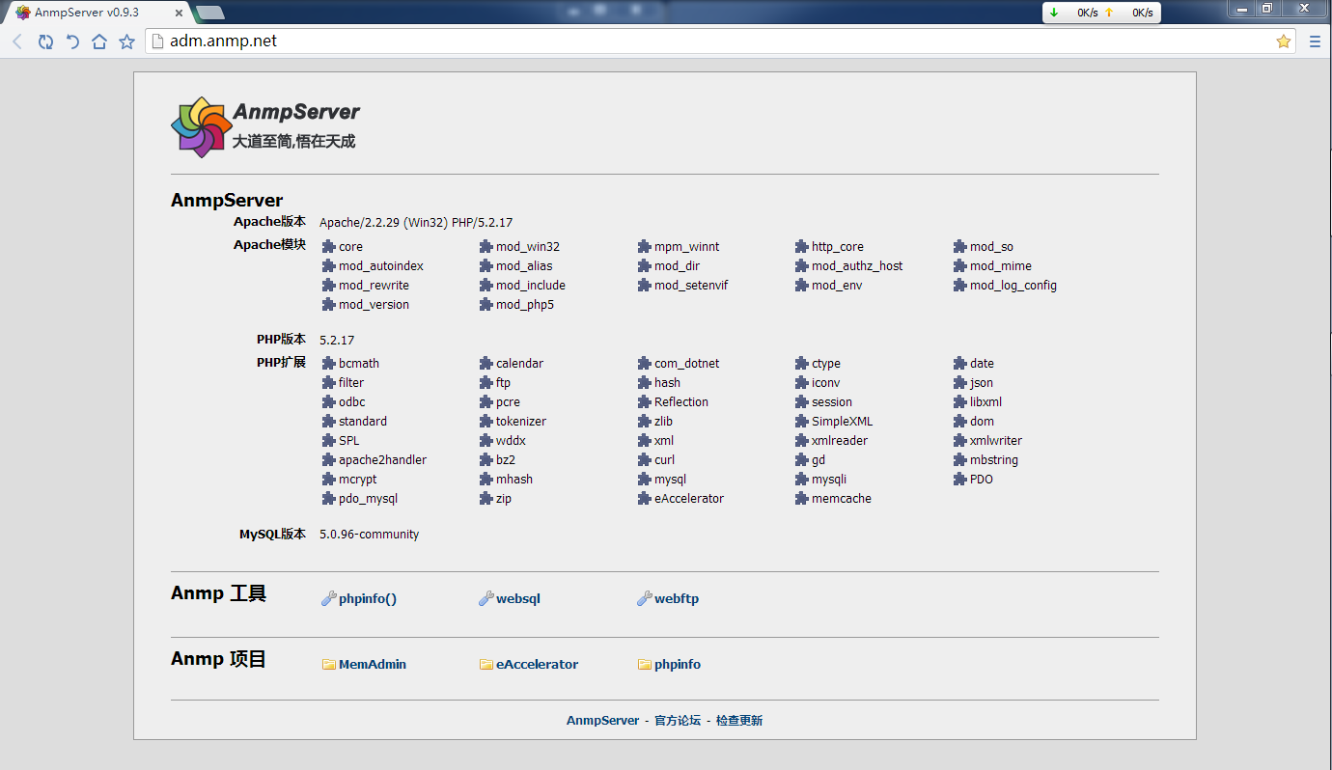The height and width of the screenshot is (770, 1332).
Task: Click the tokenizer extension name
Action: [x=521, y=422]
